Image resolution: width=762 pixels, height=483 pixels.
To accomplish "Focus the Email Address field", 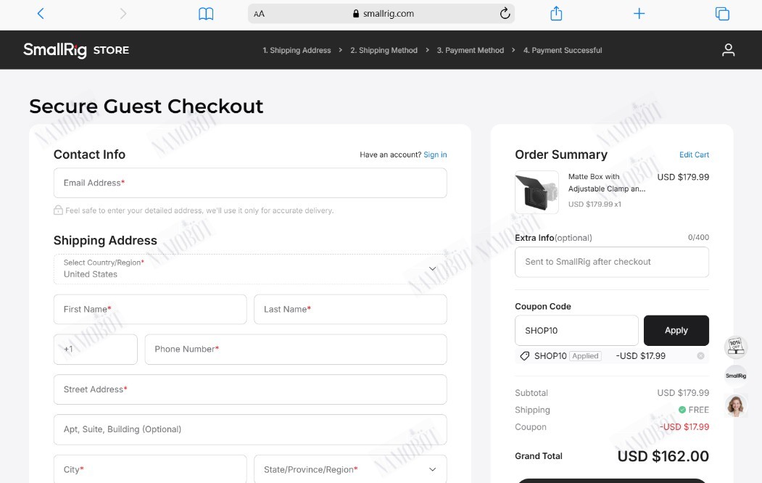I will 250,183.
